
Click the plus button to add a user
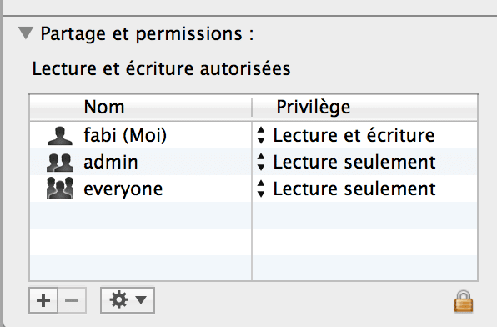point(43,300)
